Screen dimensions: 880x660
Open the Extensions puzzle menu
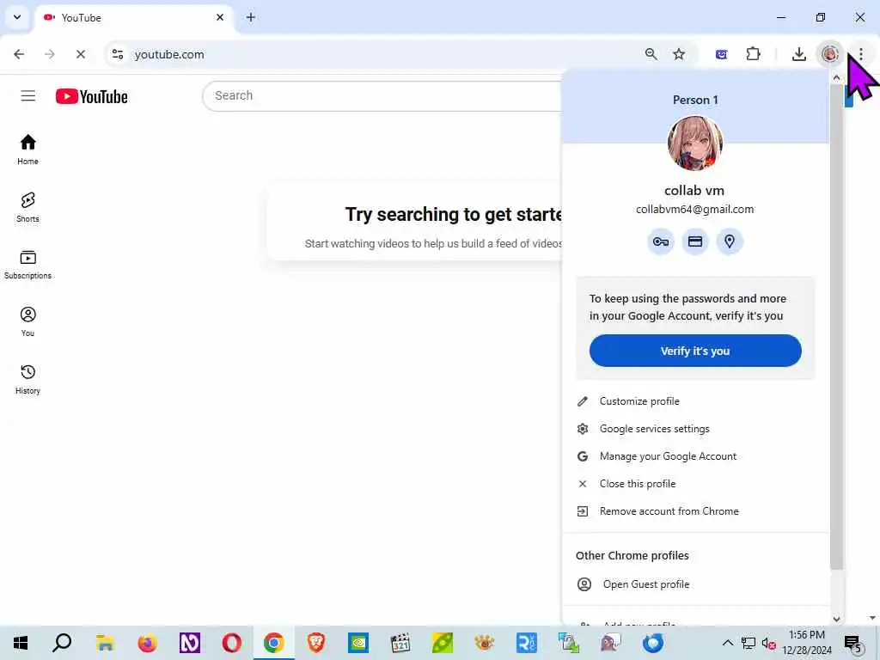[753, 54]
